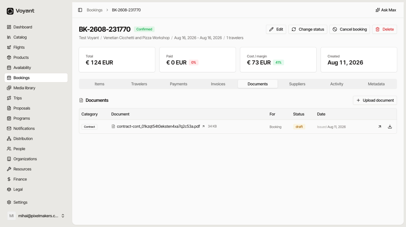Image resolution: width=406 pixels, height=227 pixels.
Task: Open Settings in the sidebar
Action: pyautogui.click(x=36, y=202)
